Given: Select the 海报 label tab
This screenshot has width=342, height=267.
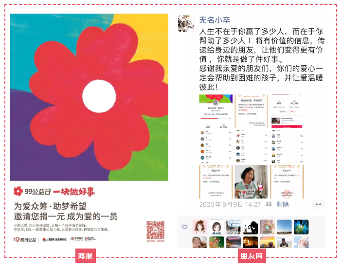Looking at the screenshot, I should click(86, 256).
